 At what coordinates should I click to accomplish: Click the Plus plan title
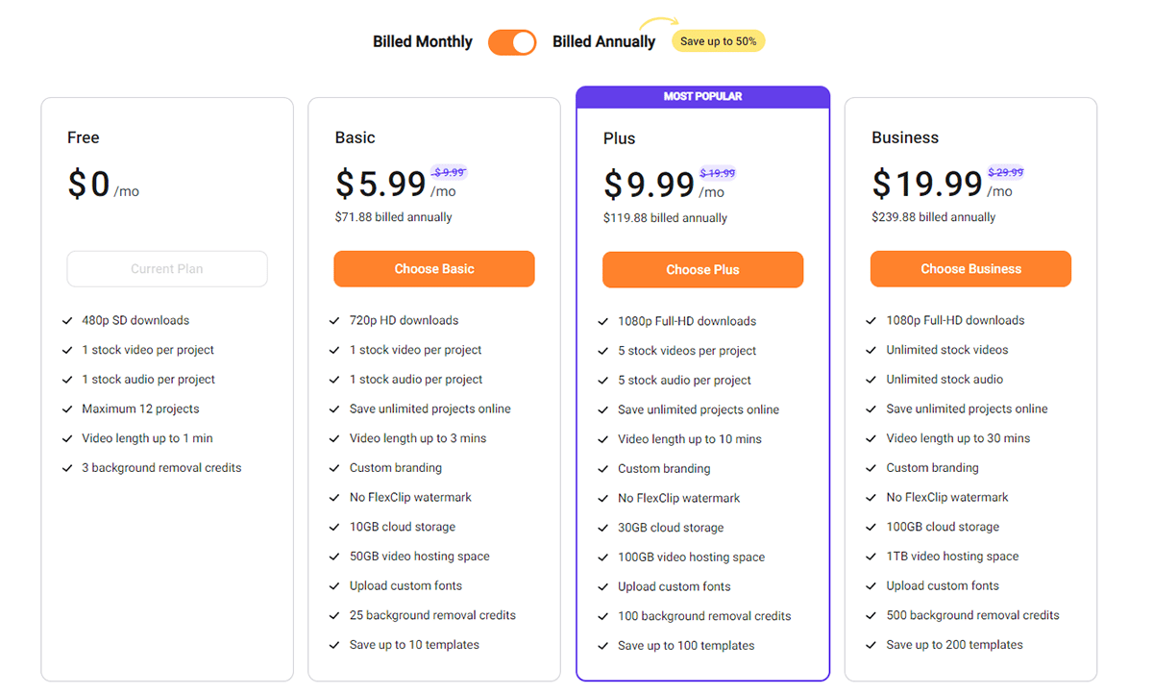[619, 138]
